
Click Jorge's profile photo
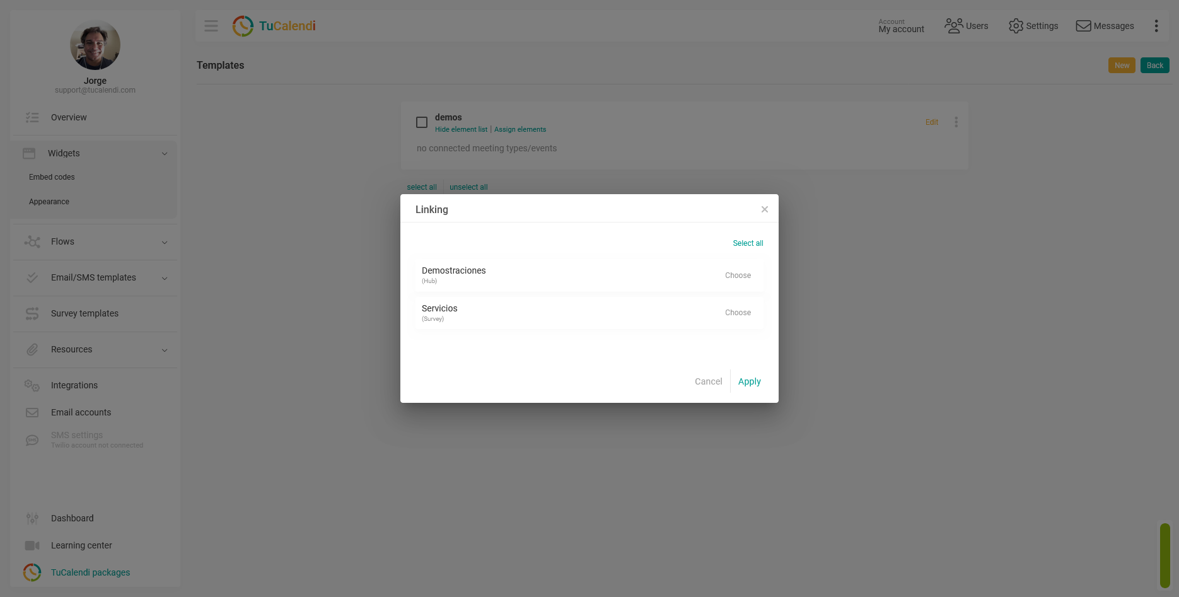95,45
